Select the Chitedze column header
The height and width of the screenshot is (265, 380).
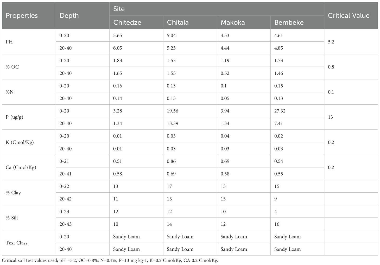(x=127, y=22)
